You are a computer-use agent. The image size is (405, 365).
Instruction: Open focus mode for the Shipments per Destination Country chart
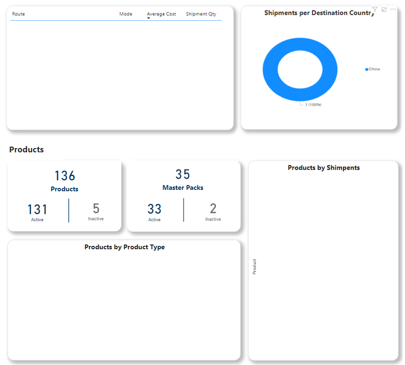384,10
